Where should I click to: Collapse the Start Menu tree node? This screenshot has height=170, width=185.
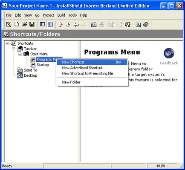20,54
